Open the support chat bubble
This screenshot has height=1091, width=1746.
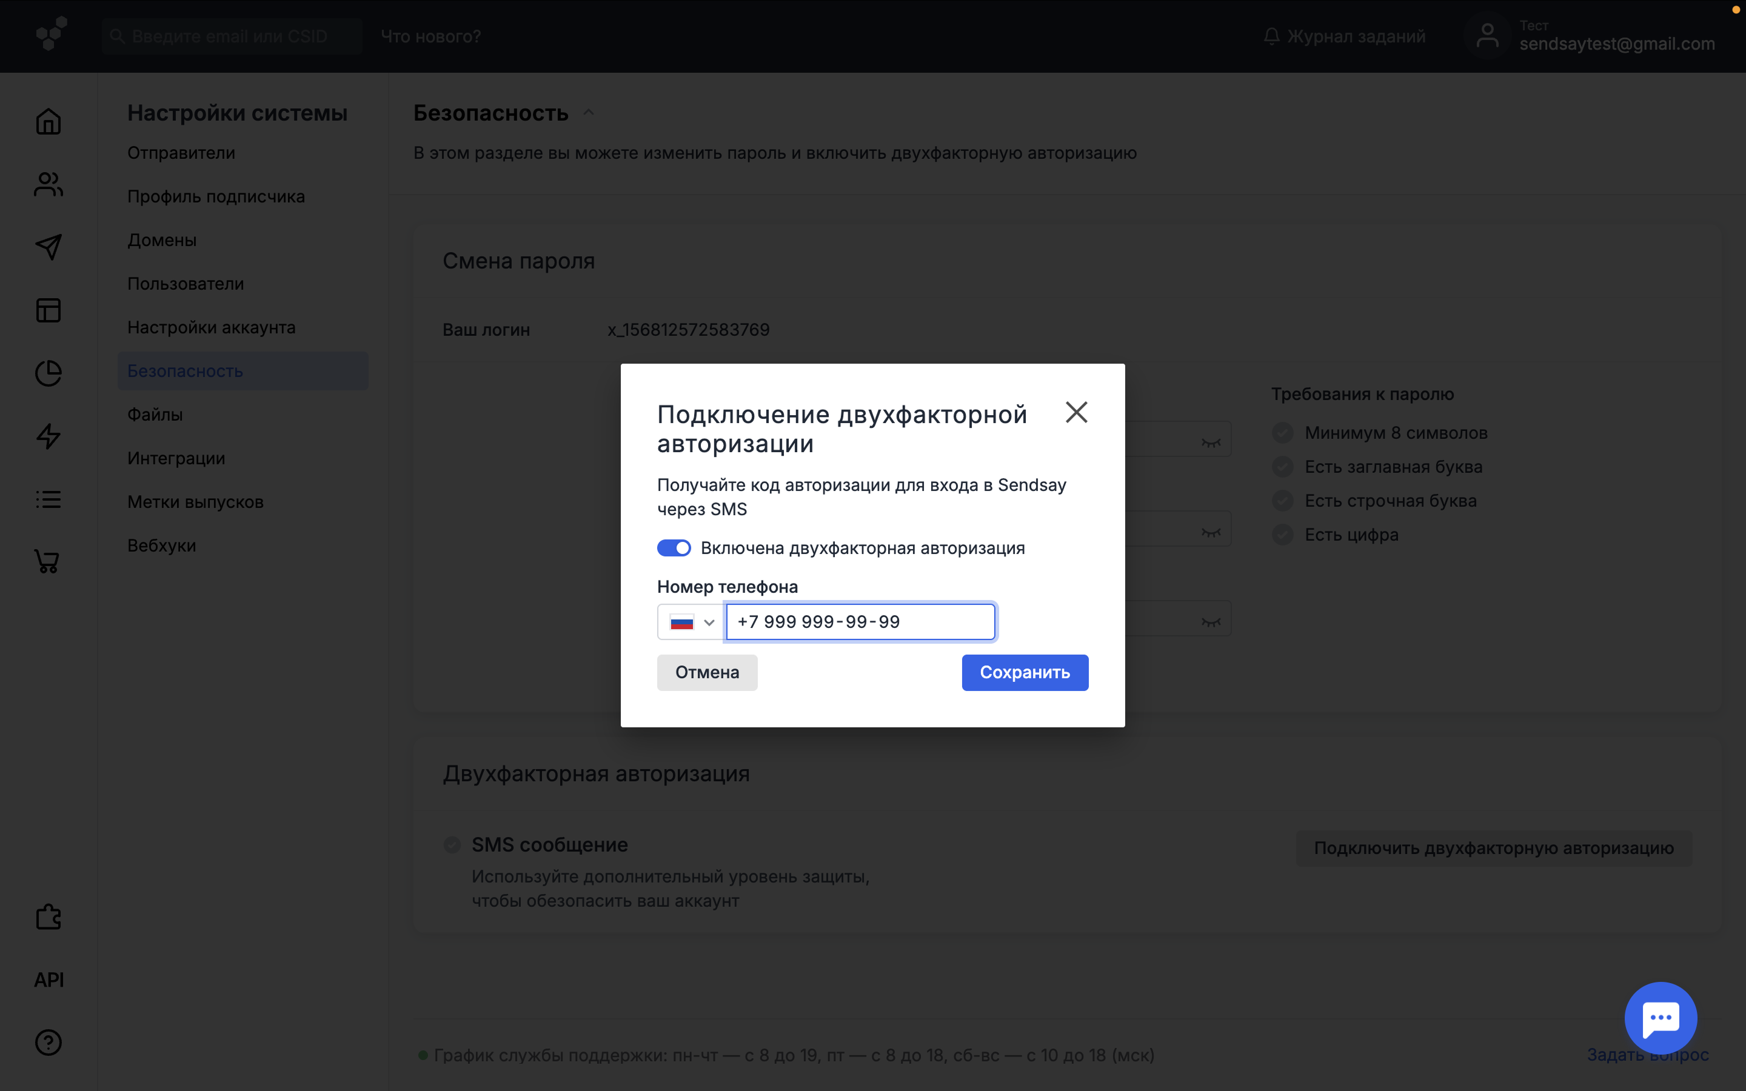click(x=1660, y=1018)
